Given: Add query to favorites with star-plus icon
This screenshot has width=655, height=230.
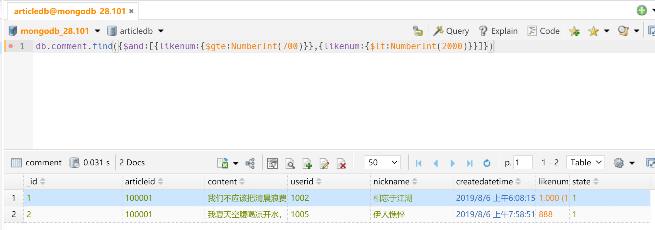Looking at the screenshot, I should (574, 31).
